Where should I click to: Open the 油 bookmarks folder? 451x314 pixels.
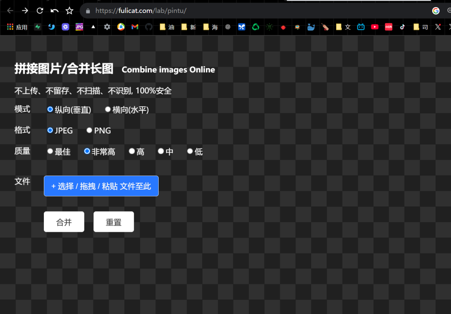tap(167, 27)
